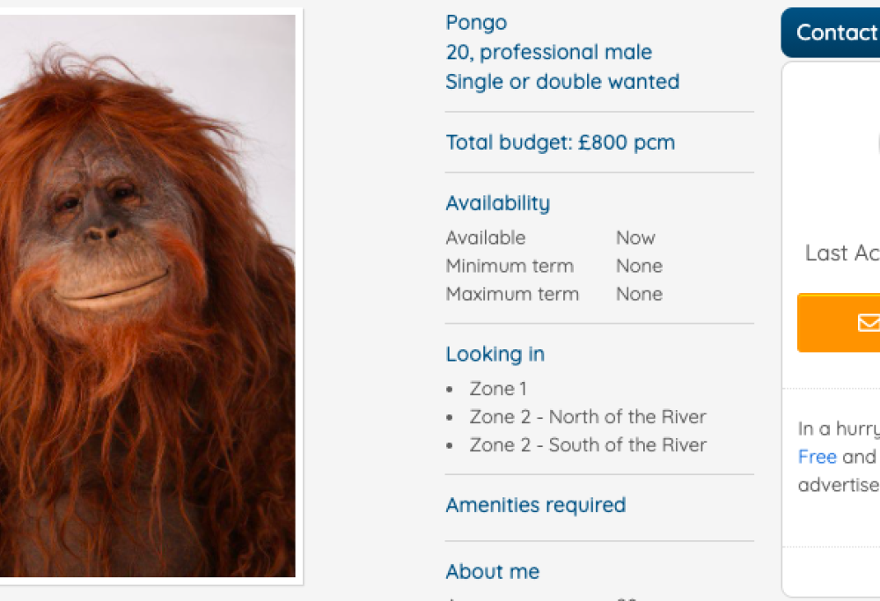The width and height of the screenshot is (880, 601).
Task: Jump to the "About me" heading
Action: (x=492, y=572)
